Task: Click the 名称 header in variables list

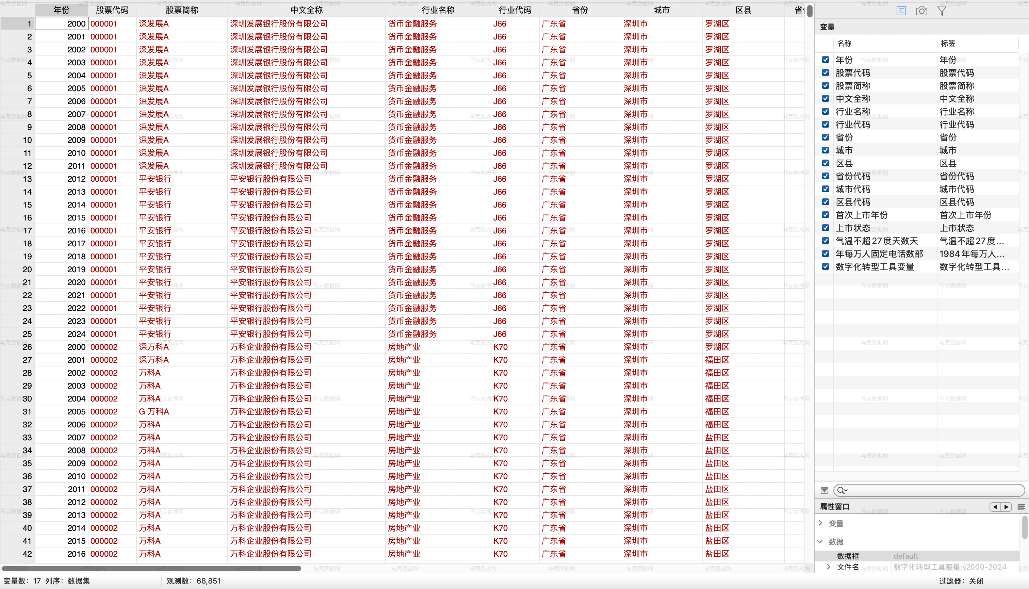Action: tap(844, 43)
